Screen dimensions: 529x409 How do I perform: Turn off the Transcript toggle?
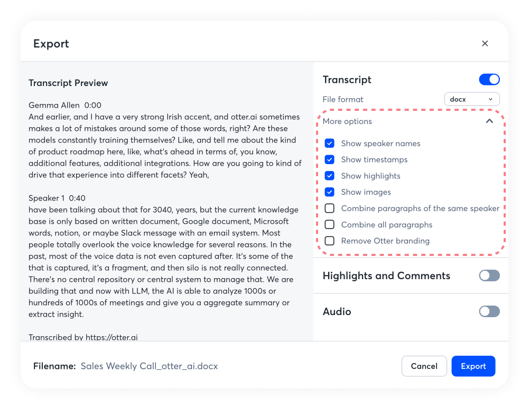[x=489, y=80]
